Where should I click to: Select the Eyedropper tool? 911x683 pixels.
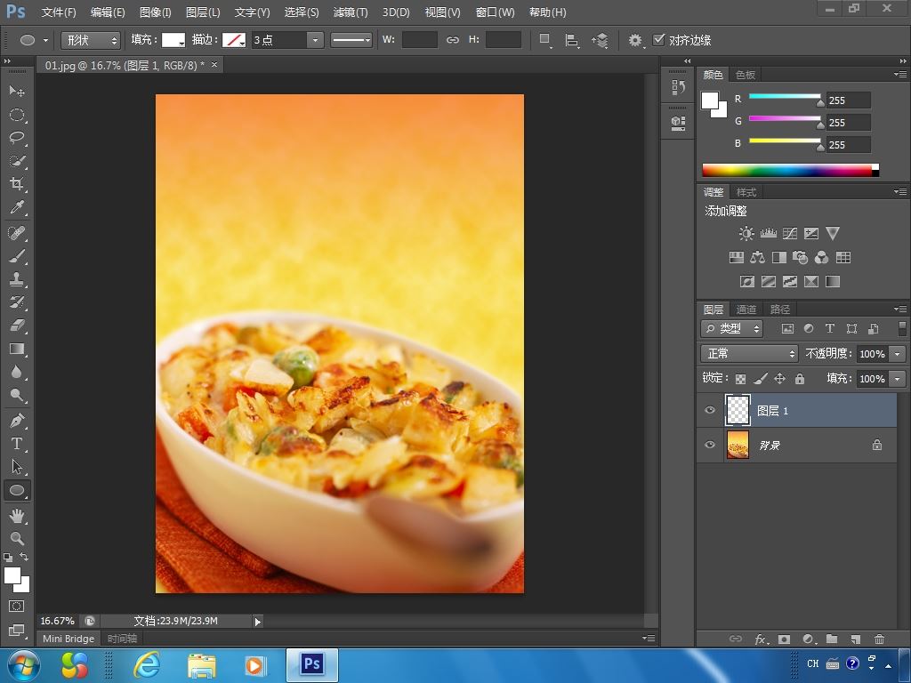click(x=17, y=208)
